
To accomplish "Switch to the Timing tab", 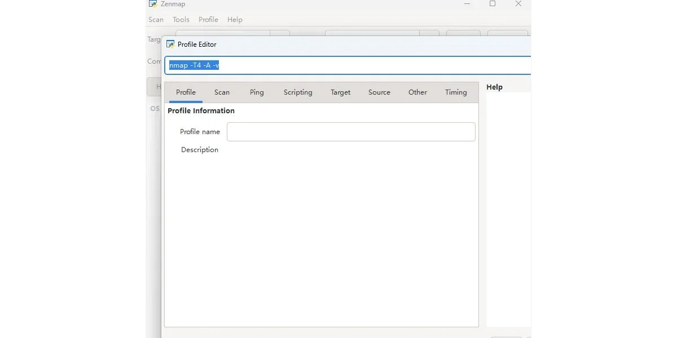I will coord(456,92).
